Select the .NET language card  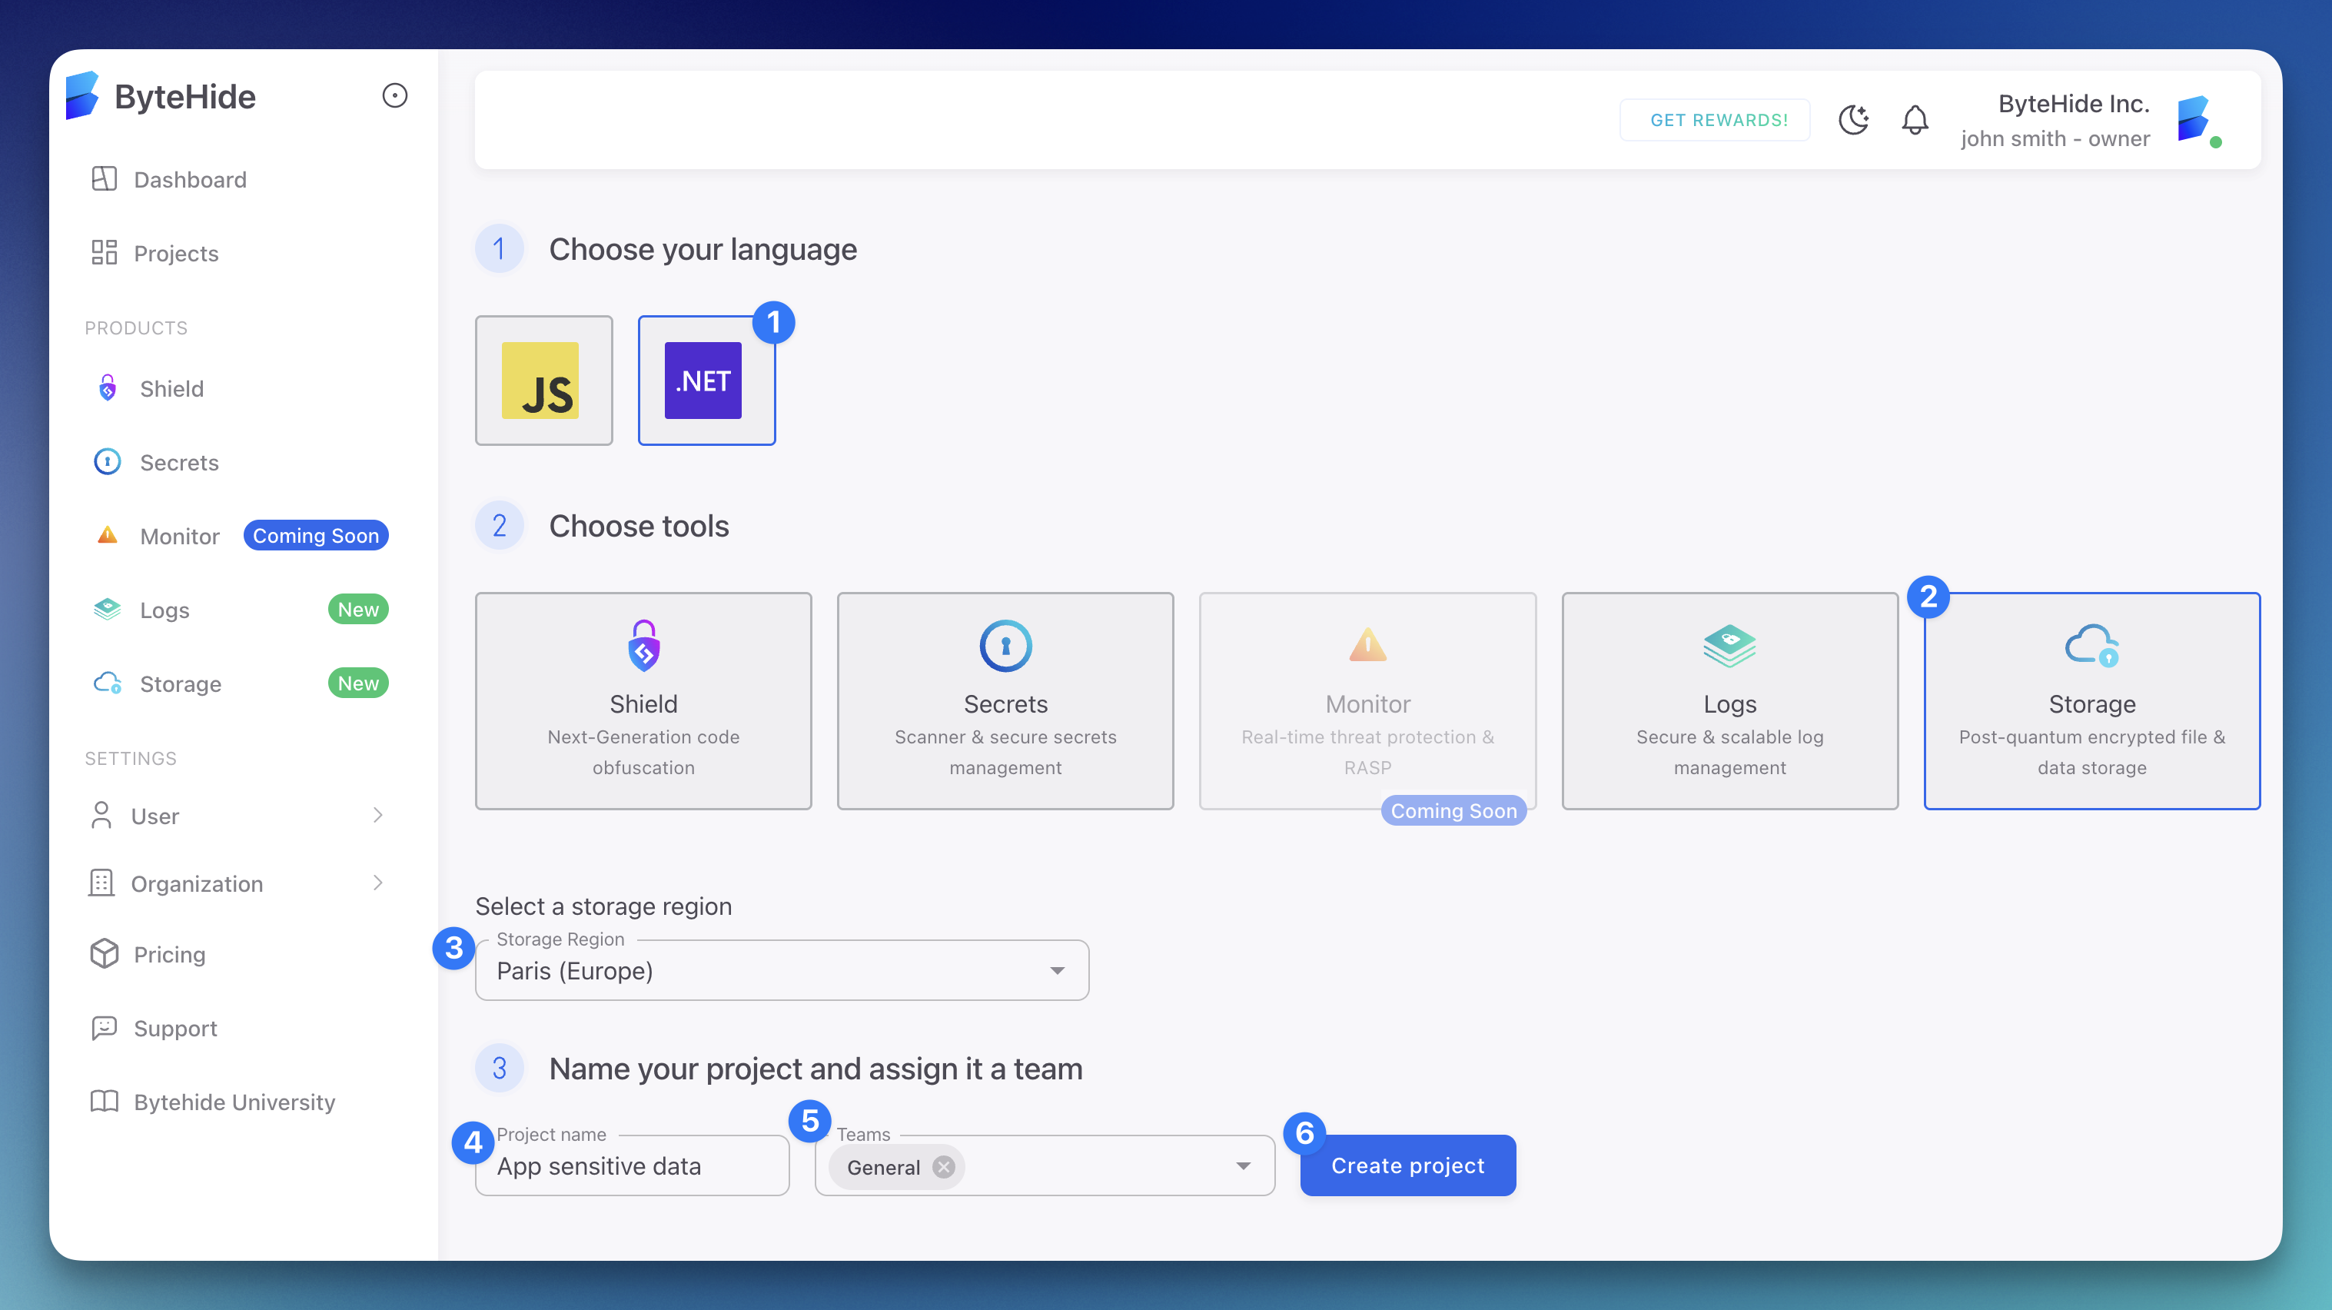pos(706,381)
